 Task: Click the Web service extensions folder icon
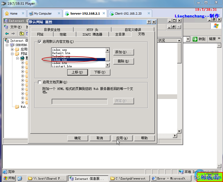click(x=17, y=107)
